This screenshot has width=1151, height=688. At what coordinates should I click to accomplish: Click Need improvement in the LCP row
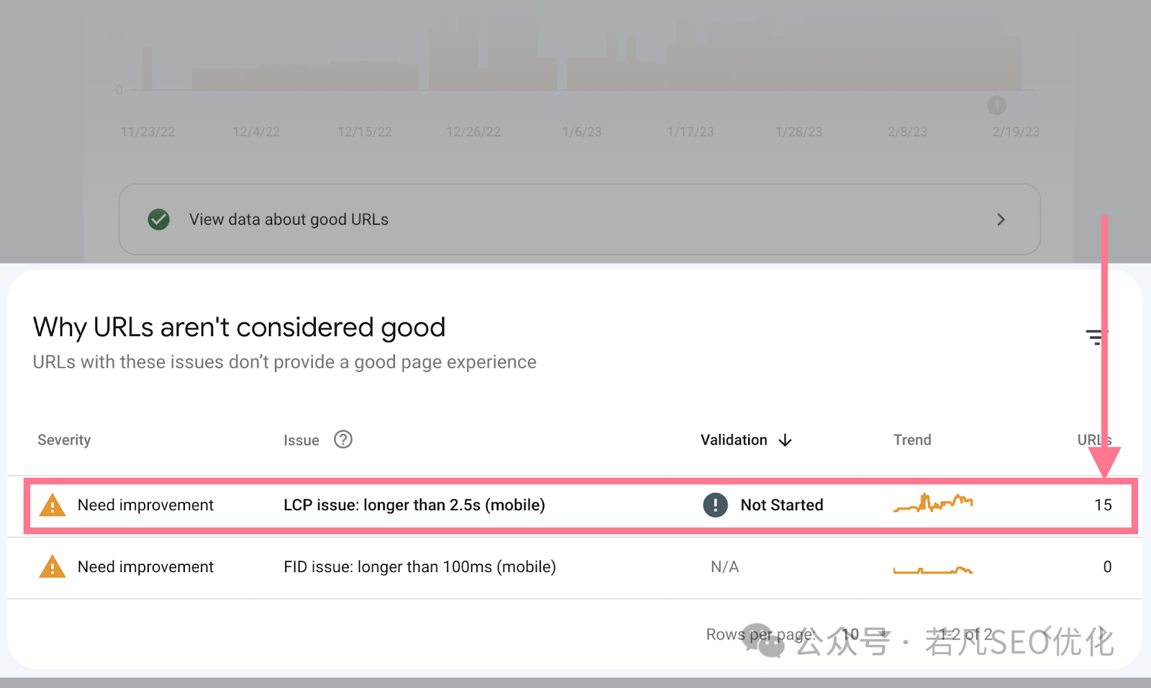pos(145,505)
